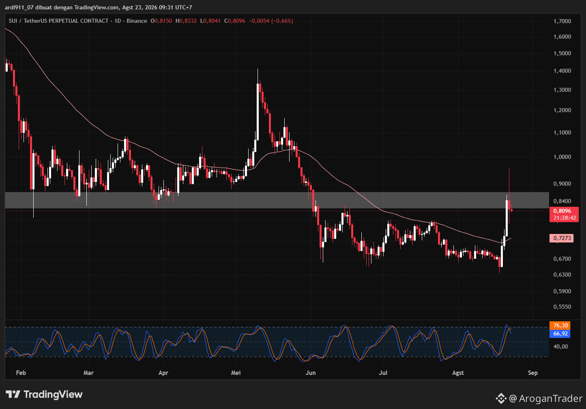
Task: Click the 1,1000 price axis label
Action: pyautogui.click(x=562, y=132)
